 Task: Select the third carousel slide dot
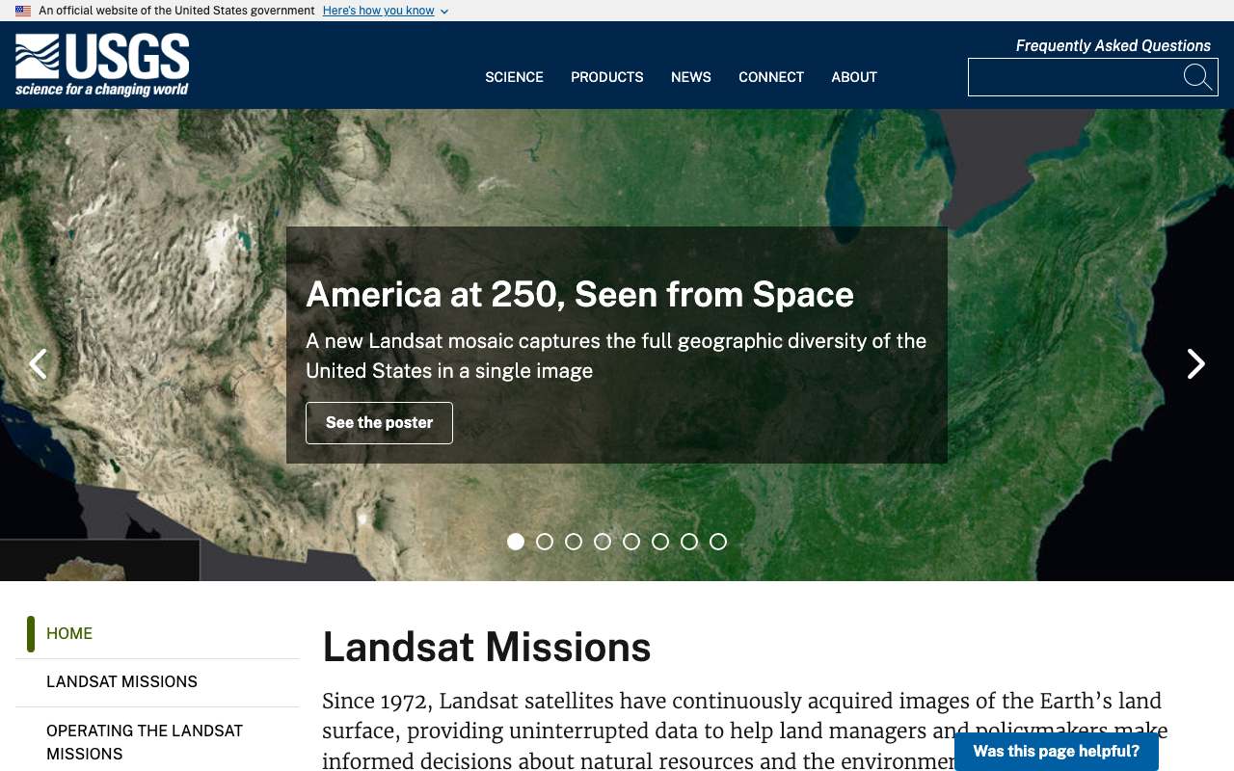(x=574, y=542)
